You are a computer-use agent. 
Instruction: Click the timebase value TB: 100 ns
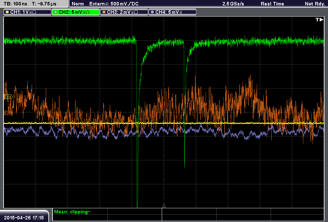[15, 4]
